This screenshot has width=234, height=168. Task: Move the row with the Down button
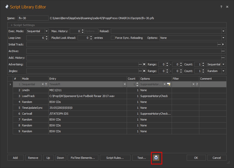pos(61,158)
